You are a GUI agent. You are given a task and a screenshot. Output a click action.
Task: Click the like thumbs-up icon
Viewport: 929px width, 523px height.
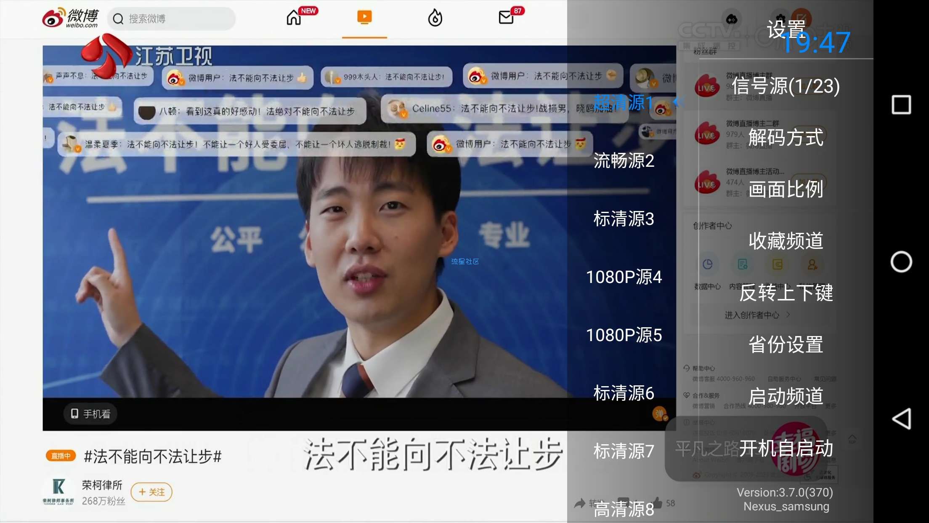point(658,503)
